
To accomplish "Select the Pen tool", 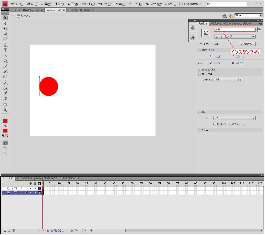I will [x=5, y=45].
